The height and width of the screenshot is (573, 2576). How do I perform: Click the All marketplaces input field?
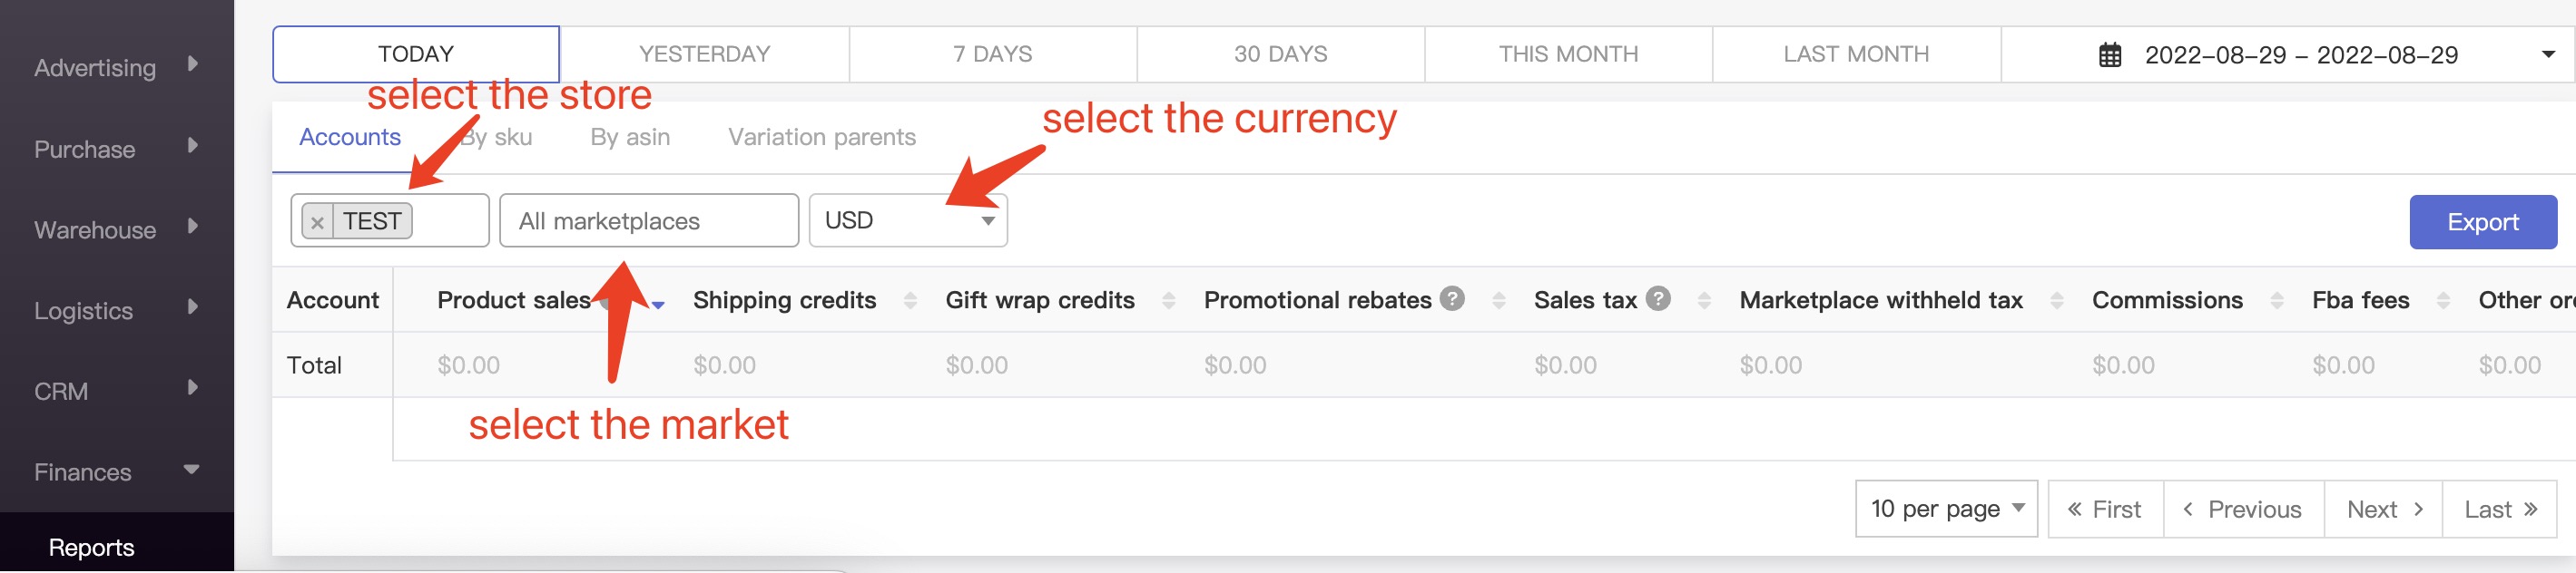pyautogui.click(x=649, y=220)
